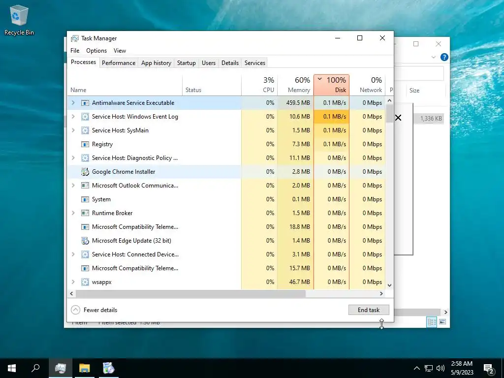The width and height of the screenshot is (504, 378).
Task: Open the notification center icon
Action: [489, 368]
